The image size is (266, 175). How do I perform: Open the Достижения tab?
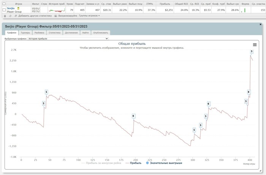[71, 33]
